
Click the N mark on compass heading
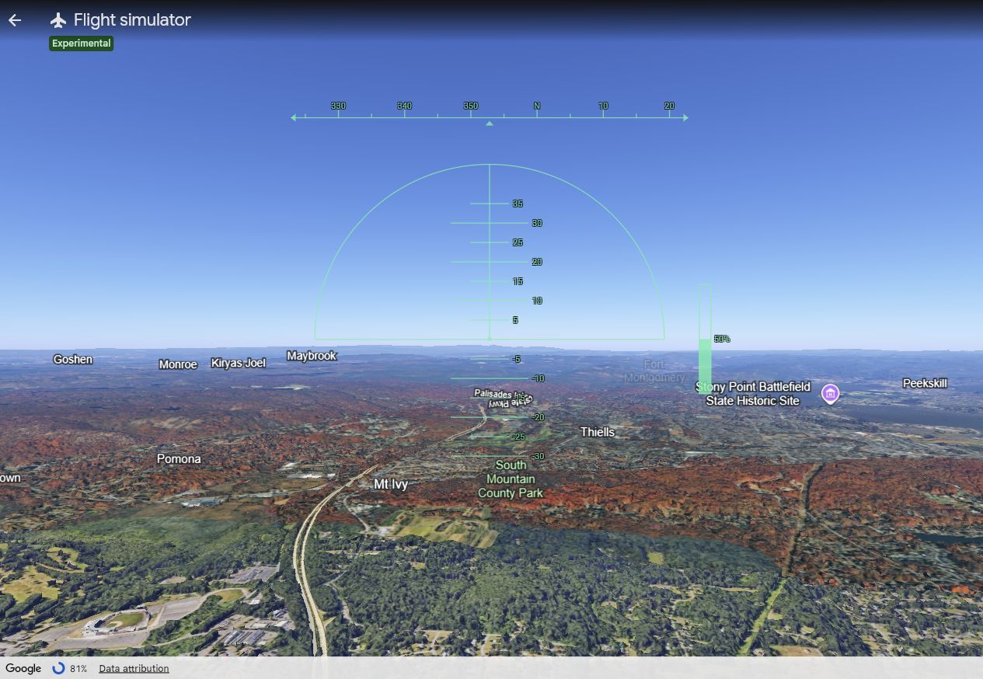point(536,106)
